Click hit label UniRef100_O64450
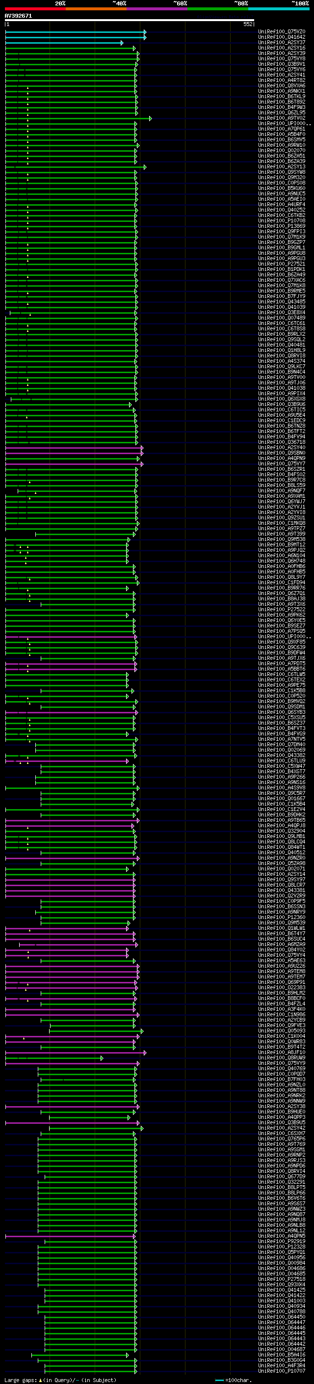This screenshot has width=314, height=1384. click(282, 1317)
